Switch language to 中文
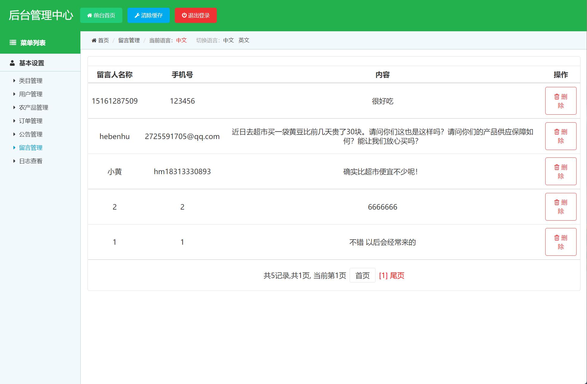 [228, 40]
